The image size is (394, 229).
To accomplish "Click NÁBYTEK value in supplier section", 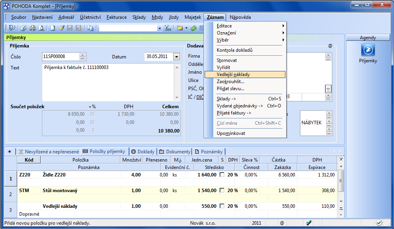I will pos(312,123).
